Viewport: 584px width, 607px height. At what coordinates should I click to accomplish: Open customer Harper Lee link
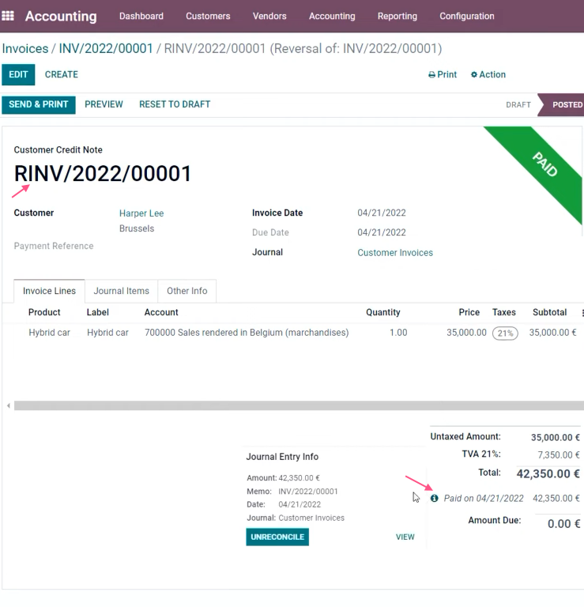[141, 213]
